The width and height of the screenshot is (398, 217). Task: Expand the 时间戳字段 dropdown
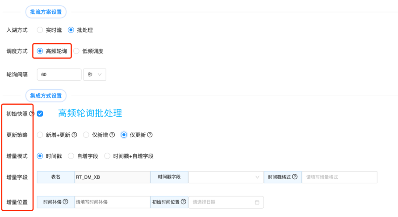pyautogui.click(x=226, y=177)
